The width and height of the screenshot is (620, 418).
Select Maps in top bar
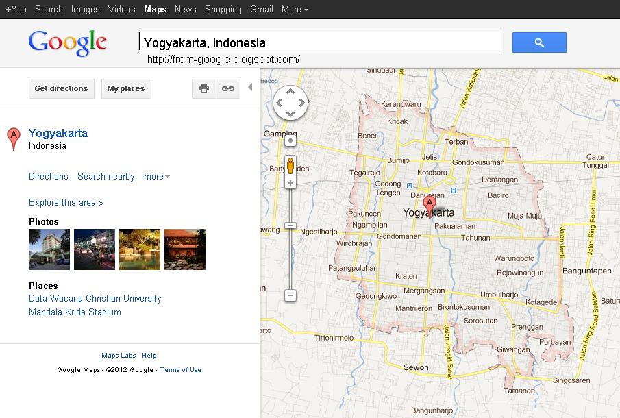155,9
